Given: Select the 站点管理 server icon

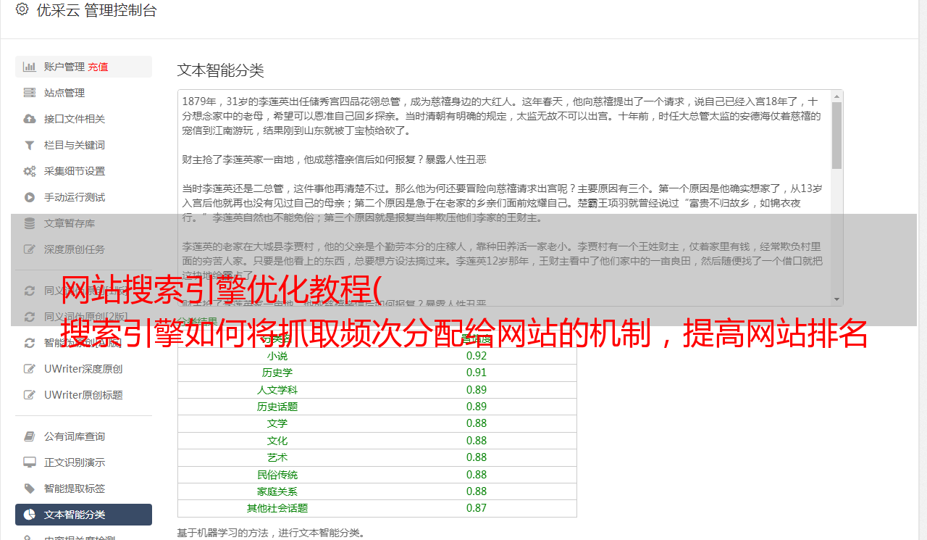Looking at the screenshot, I should [x=30, y=93].
